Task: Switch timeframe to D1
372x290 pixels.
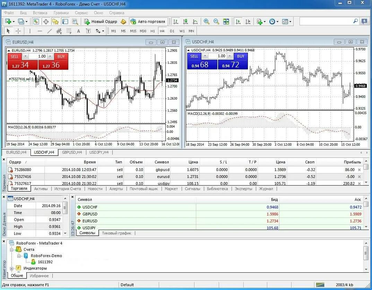Action: pos(172,31)
